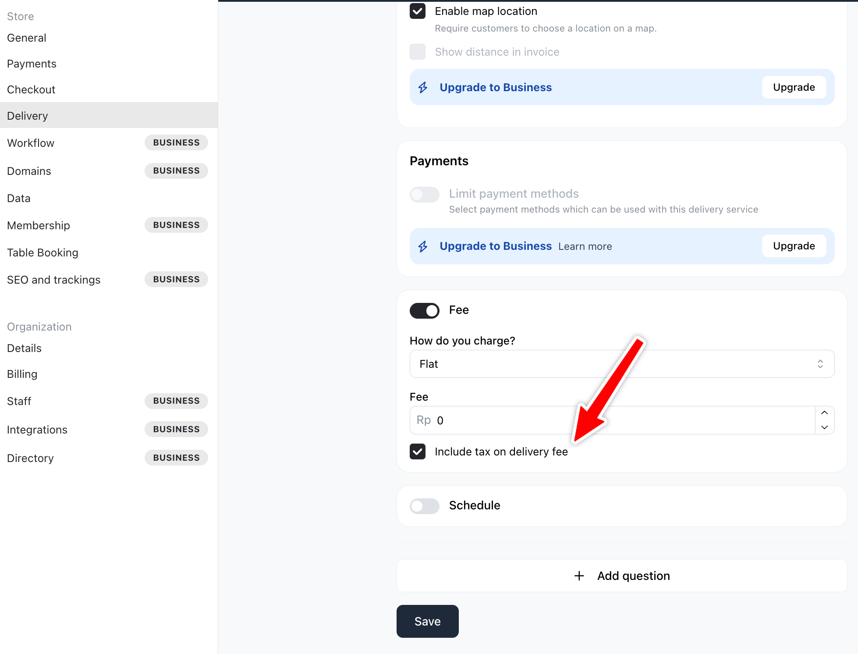Uncheck Enable map location checkbox
This screenshot has height=654, width=858.
point(418,11)
